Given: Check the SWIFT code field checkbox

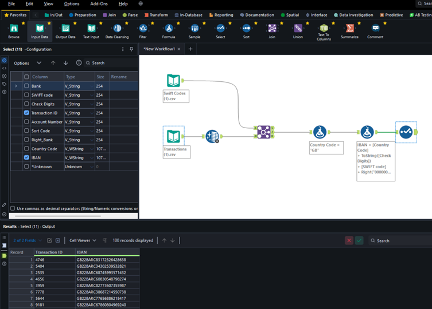Looking at the screenshot, I should click(26, 95).
